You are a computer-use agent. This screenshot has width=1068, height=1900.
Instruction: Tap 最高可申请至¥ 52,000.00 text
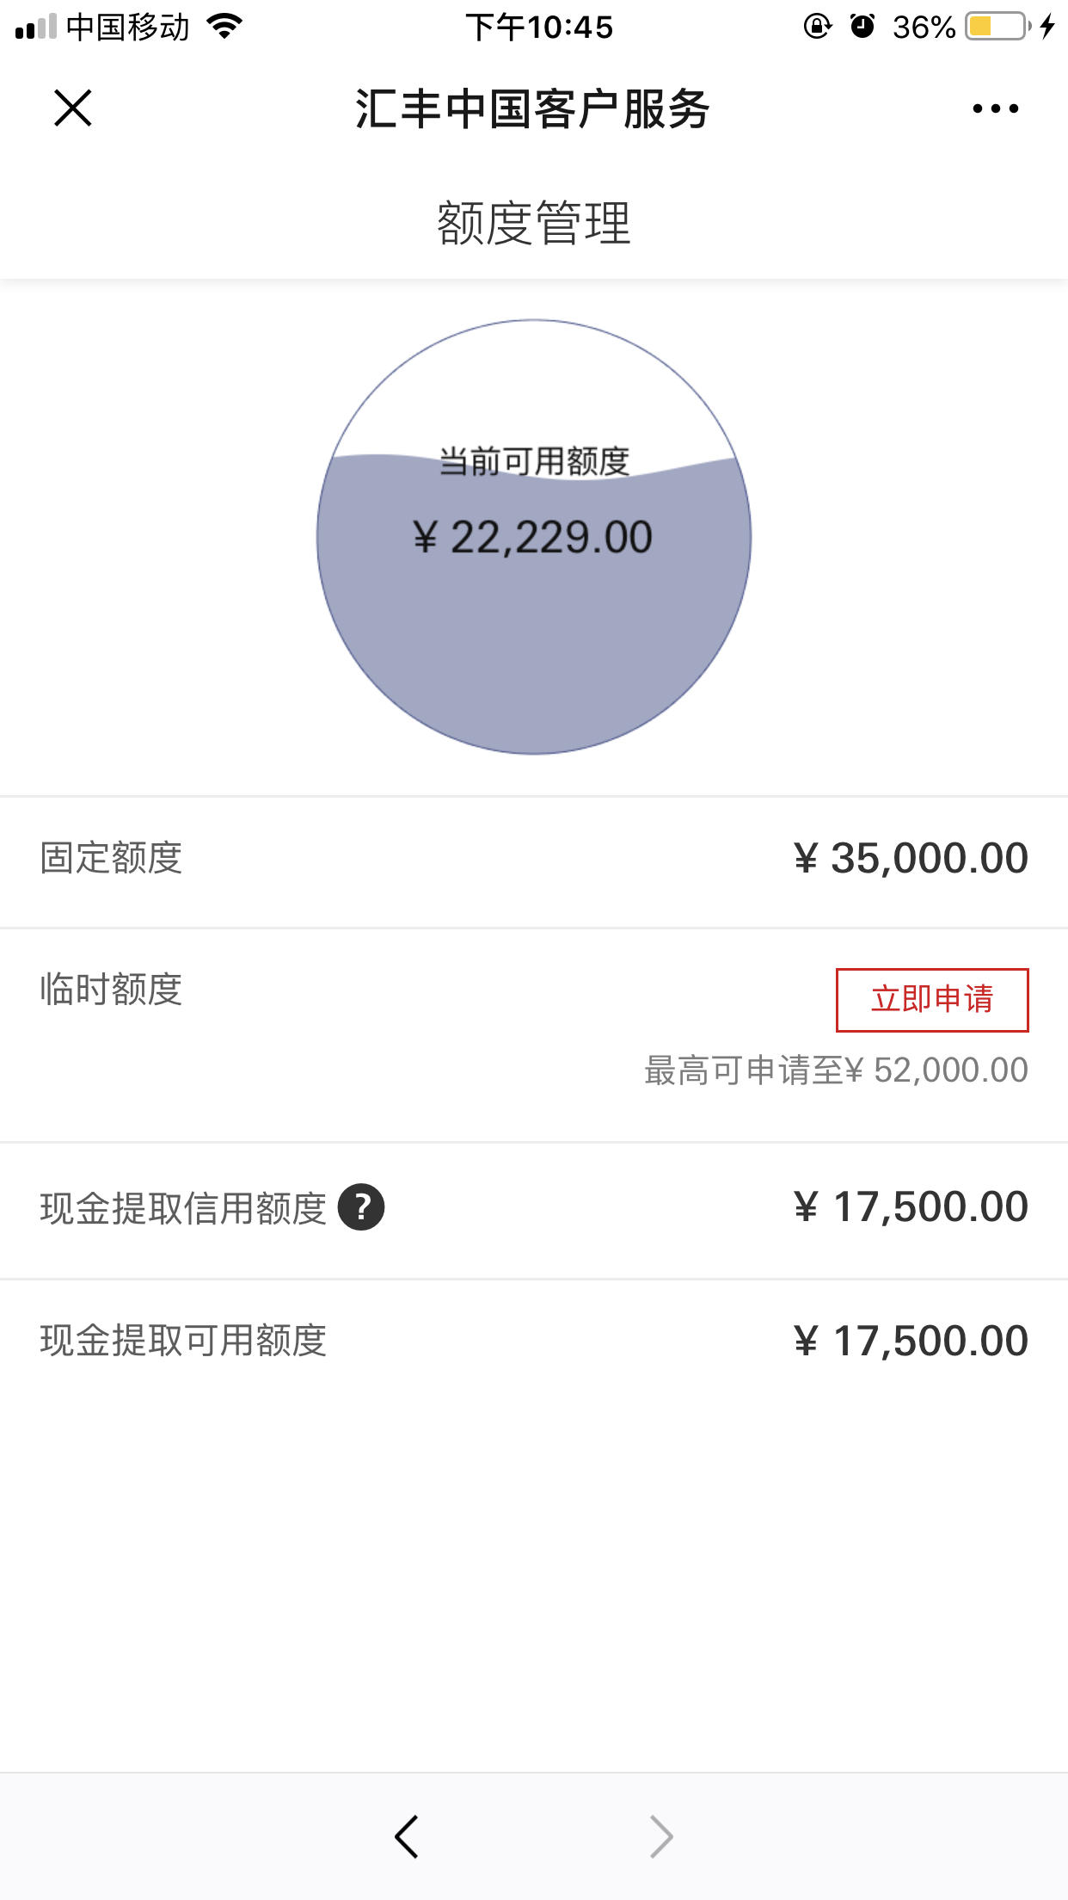(x=837, y=1070)
